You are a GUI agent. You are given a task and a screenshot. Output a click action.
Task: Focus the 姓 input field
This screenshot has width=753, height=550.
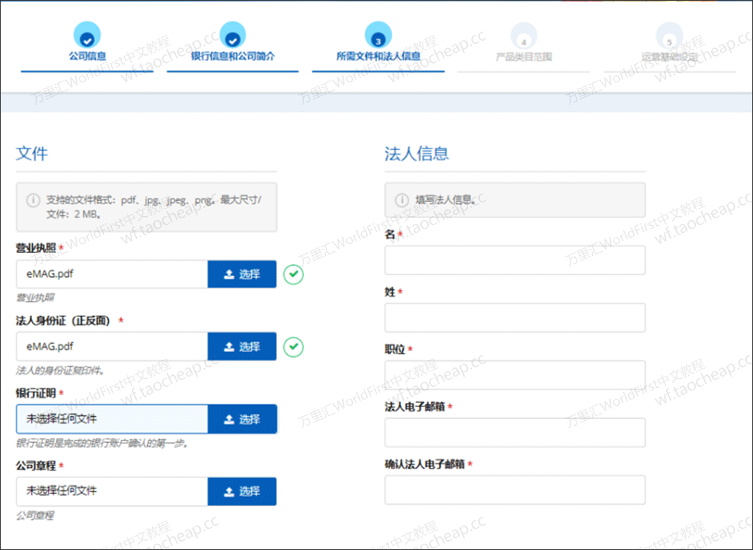[x=515, y=318]
